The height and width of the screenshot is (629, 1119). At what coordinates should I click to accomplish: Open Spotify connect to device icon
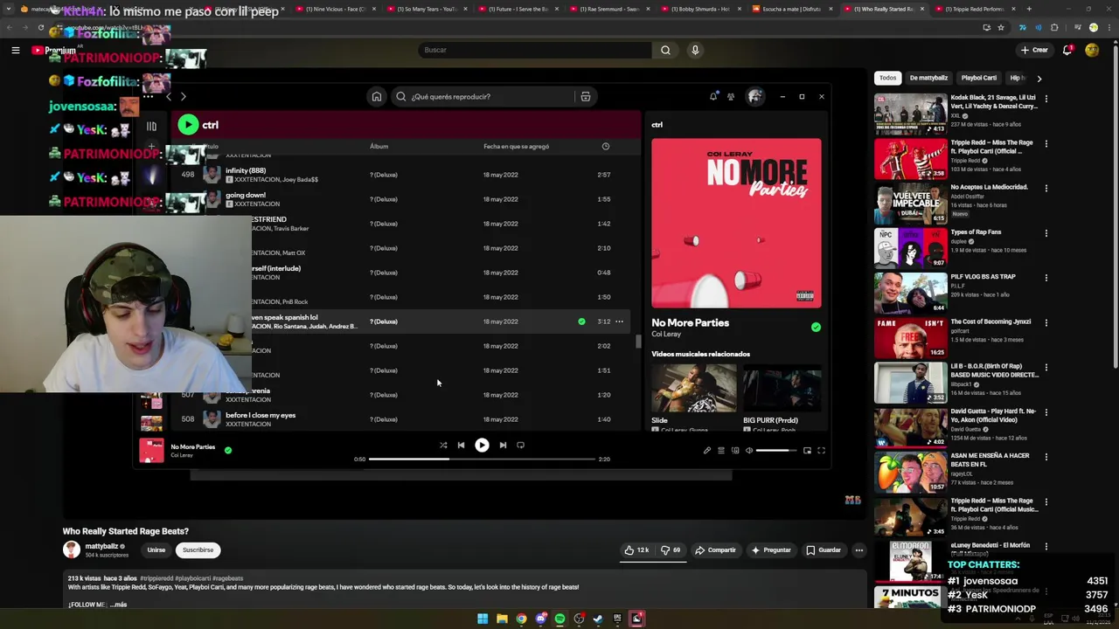(735, 451)
